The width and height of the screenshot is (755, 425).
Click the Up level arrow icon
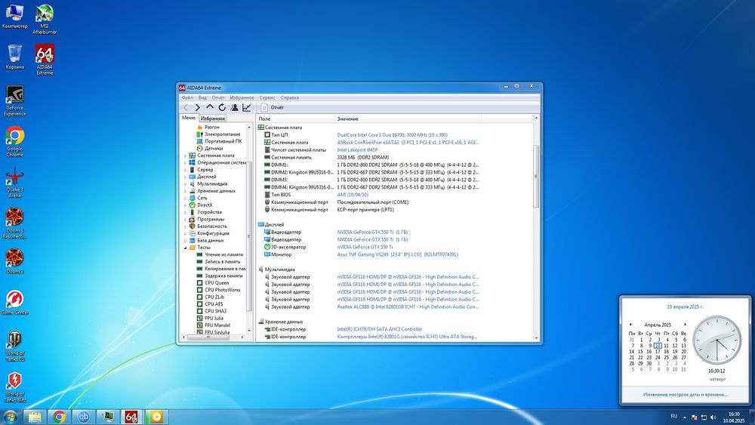[x=210, y=108]
